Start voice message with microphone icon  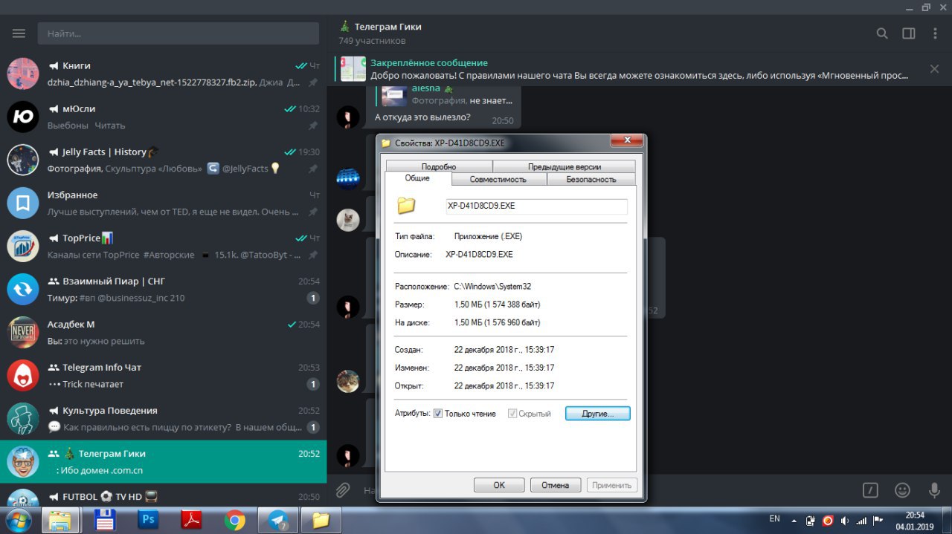935,490
